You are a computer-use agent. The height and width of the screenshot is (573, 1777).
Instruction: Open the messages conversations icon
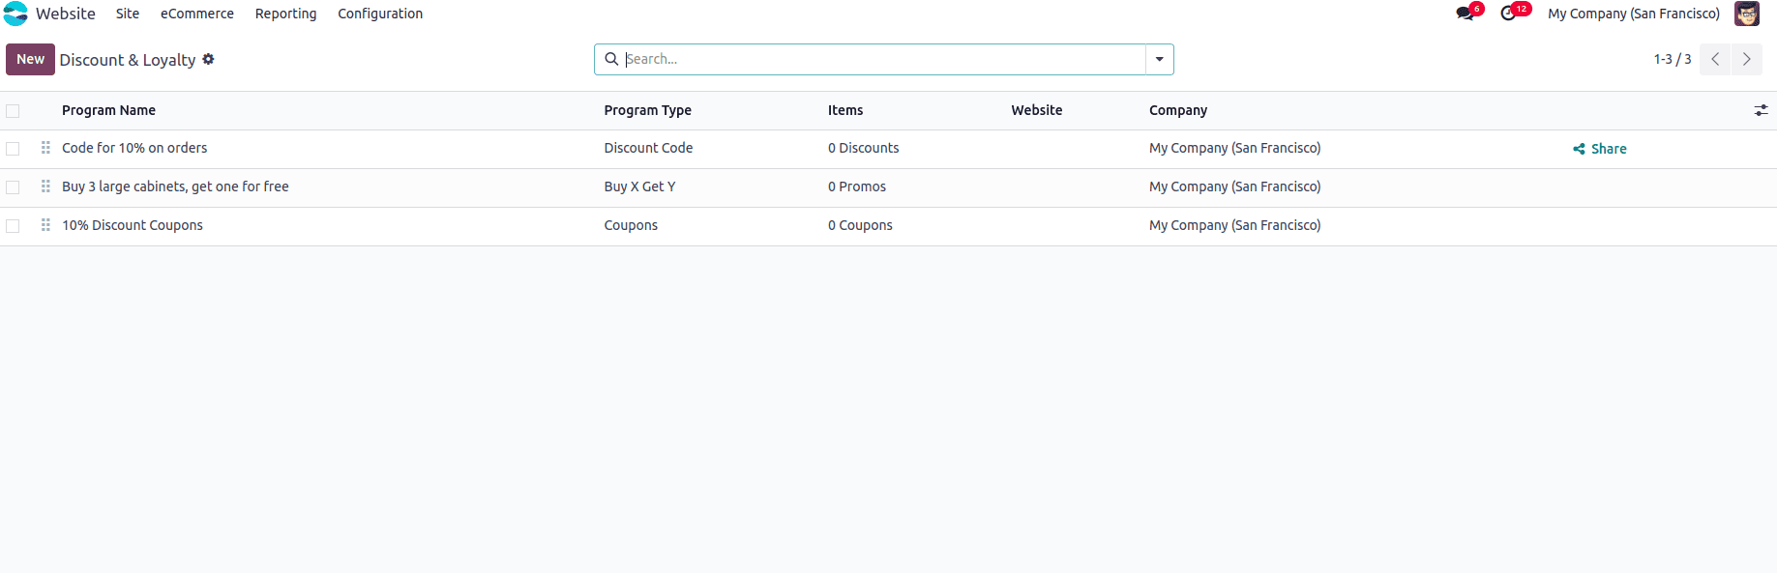1465,14
